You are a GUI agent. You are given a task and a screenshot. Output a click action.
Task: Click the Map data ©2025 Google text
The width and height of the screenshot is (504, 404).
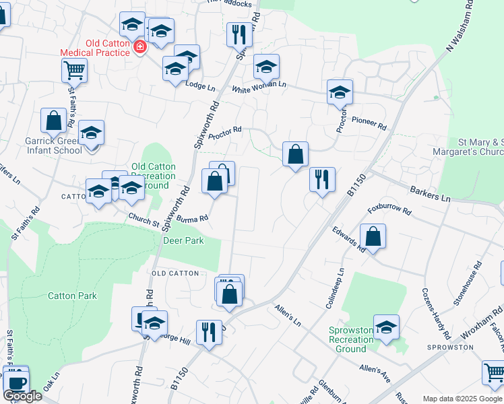pos(462,399)
